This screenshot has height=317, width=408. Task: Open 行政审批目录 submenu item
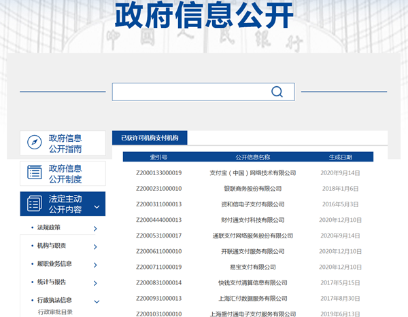pos(55,312)
